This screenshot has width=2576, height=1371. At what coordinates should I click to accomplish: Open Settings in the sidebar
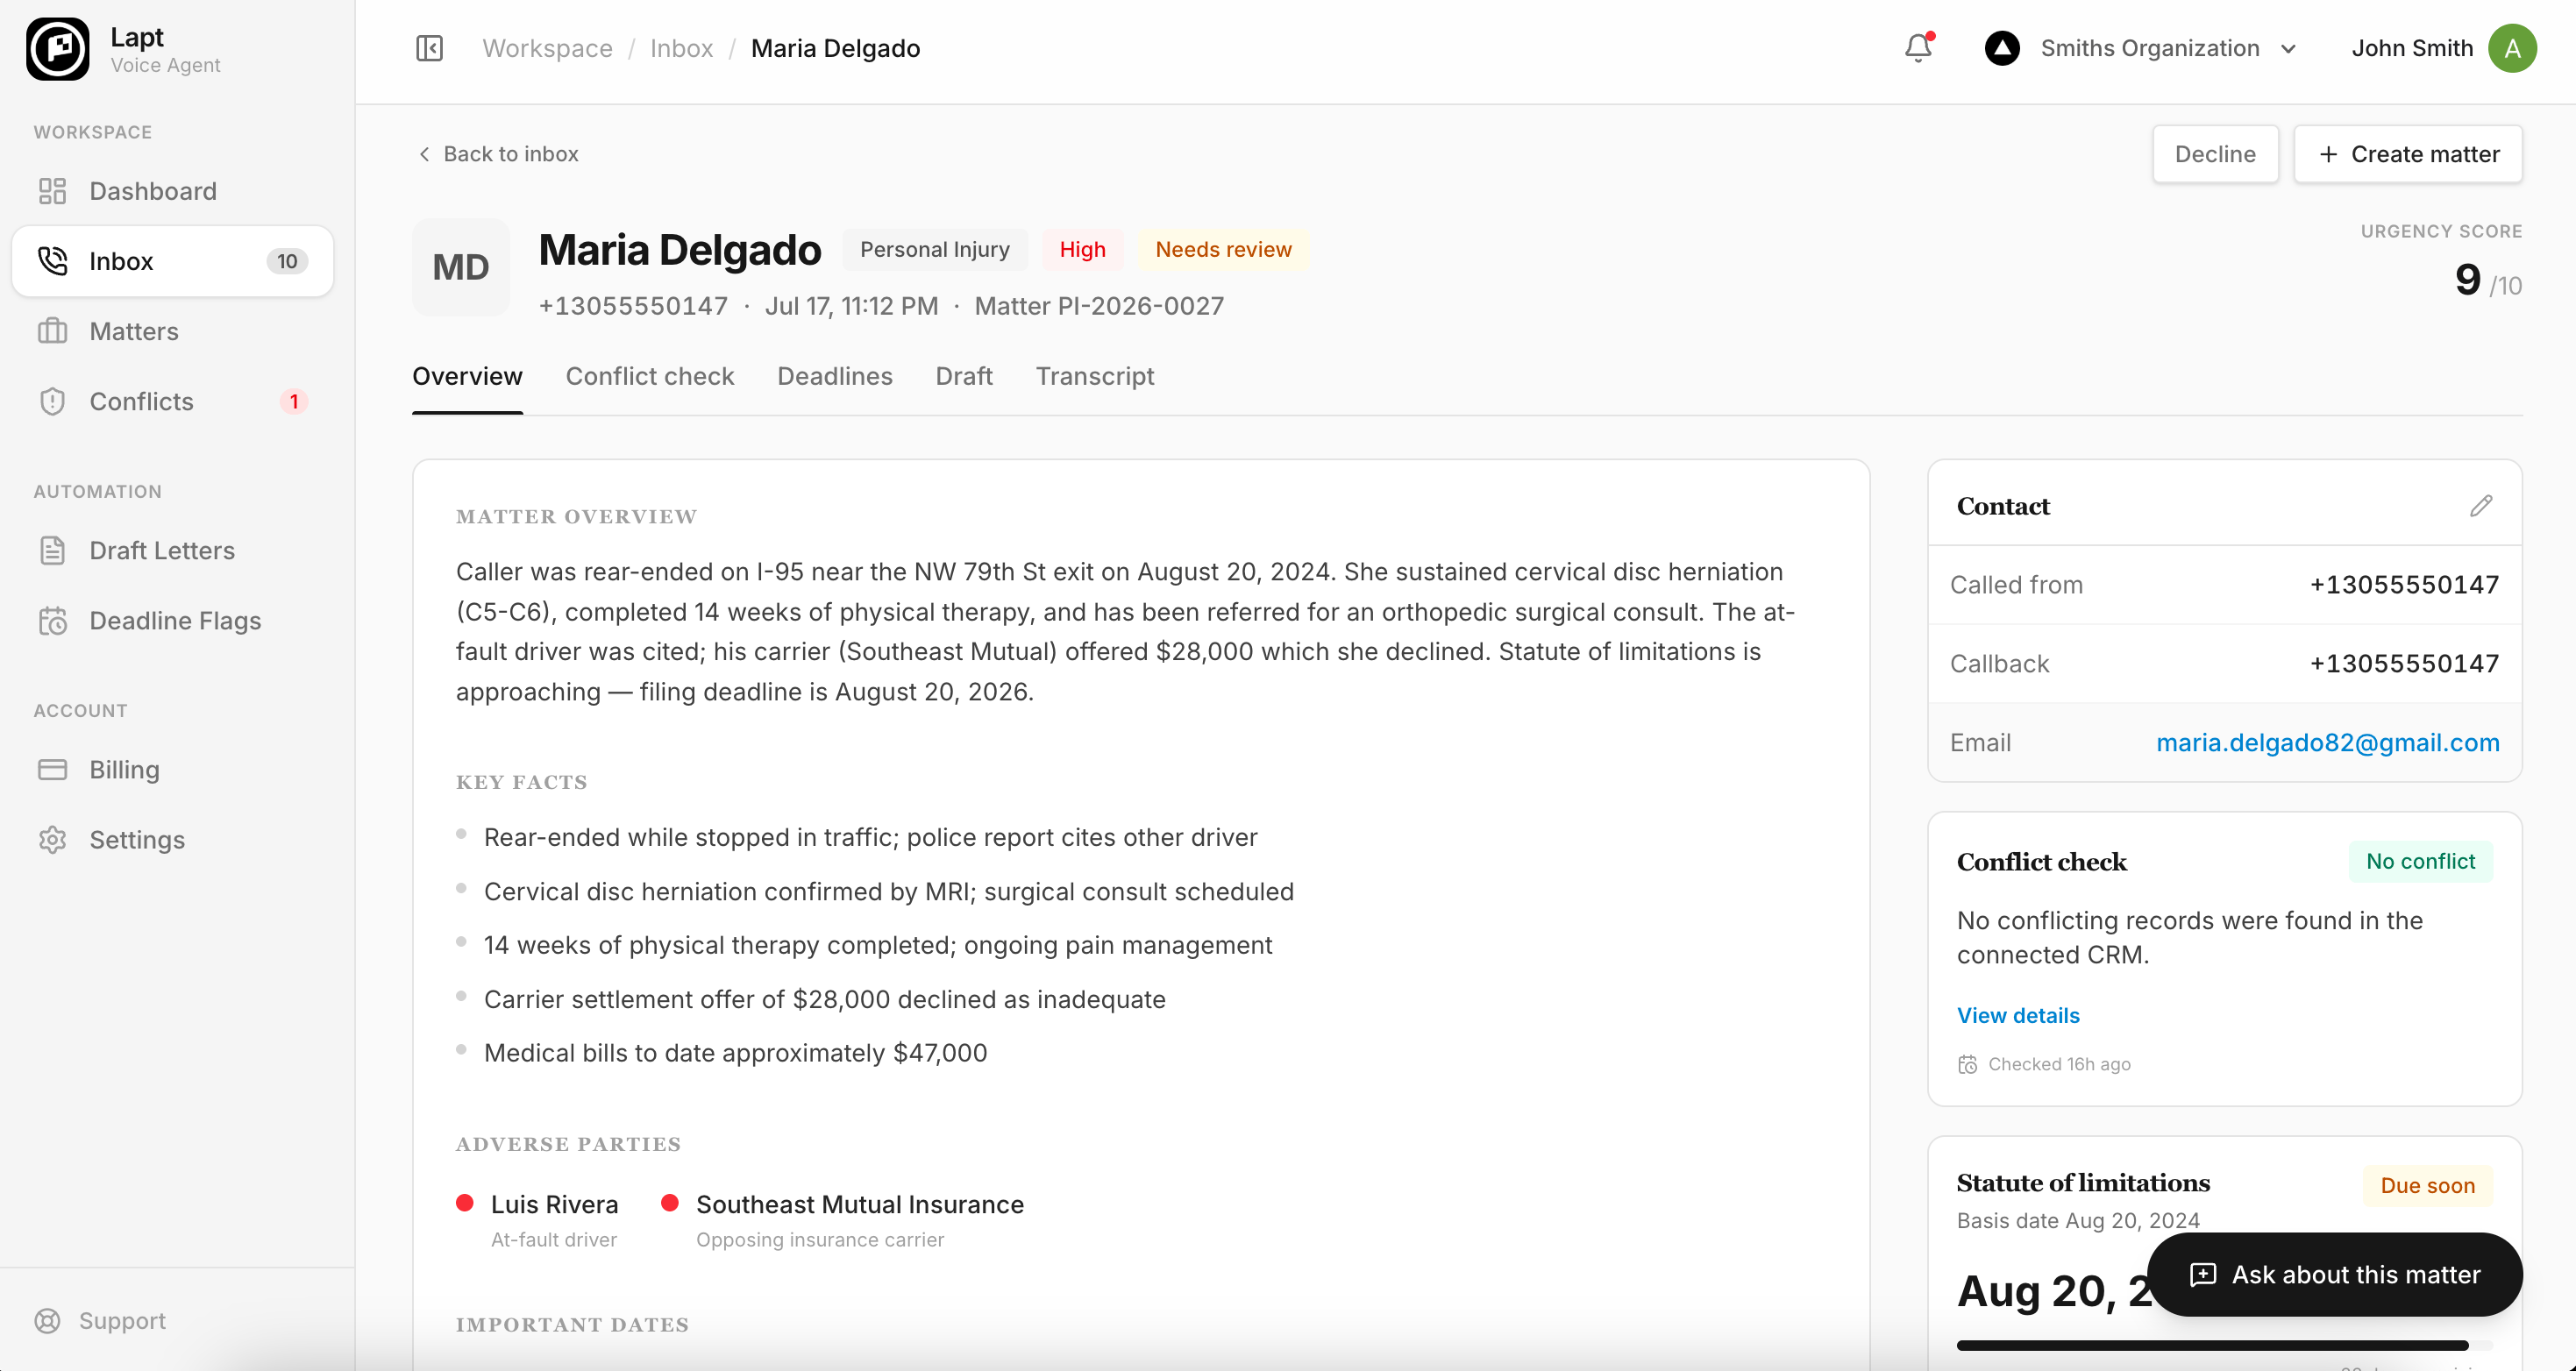tap(172, 839)
